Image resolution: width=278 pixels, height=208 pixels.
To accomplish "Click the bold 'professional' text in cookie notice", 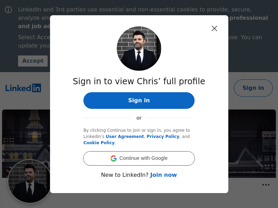I will [248, 18].
